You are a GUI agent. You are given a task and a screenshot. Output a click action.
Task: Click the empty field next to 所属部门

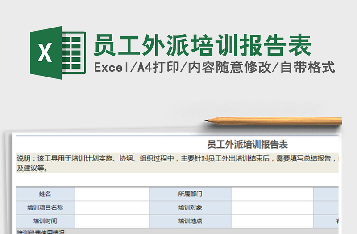pos(272,194)
